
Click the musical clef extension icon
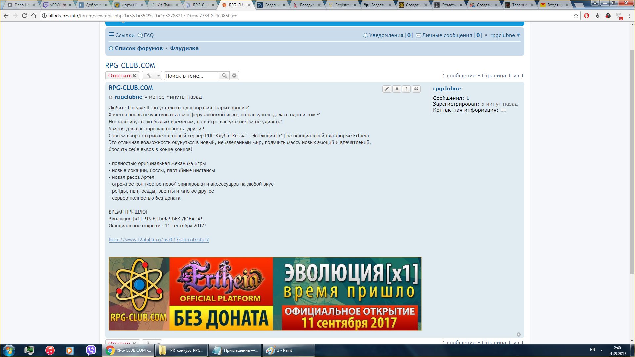click(597, 16)
